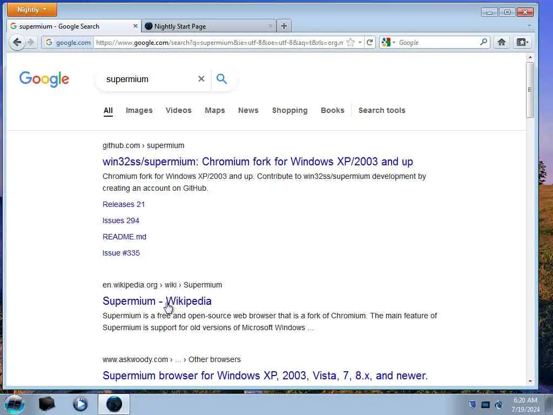
Task: Switch to Maps results
Action: point(215,110)
